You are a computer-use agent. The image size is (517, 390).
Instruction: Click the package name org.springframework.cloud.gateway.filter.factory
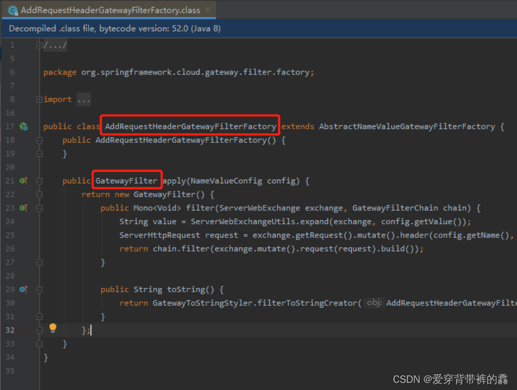tap(195, 72)
